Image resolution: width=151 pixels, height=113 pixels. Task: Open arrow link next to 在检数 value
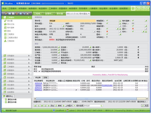click(x=90, y=47)
